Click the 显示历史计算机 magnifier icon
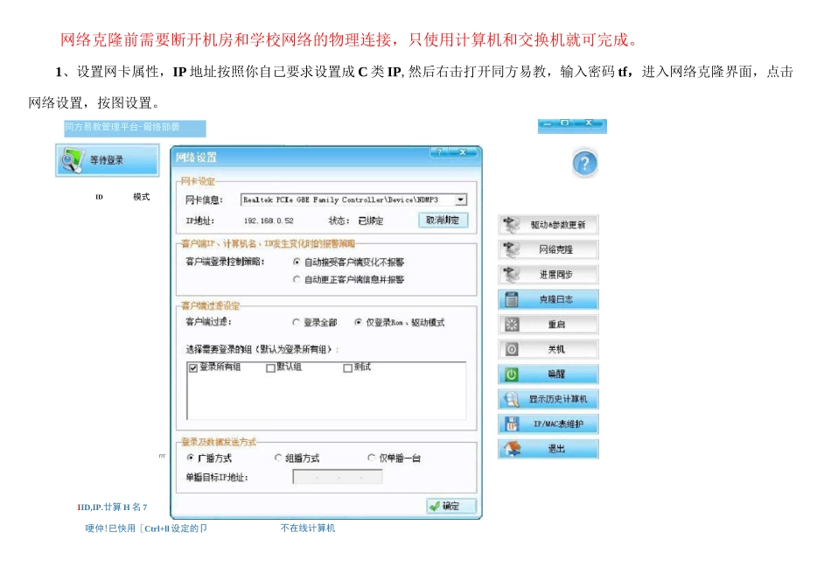This screenshot has height=588, width=831. pyautogui.click(x=512, y=399)
